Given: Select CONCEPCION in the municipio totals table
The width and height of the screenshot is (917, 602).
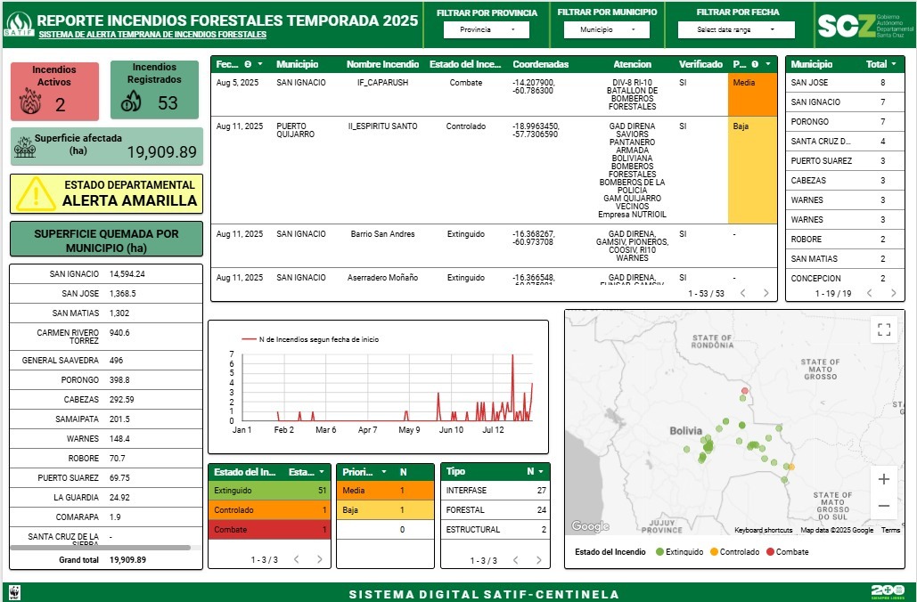Looking at the screenshot, I should 815,279.
